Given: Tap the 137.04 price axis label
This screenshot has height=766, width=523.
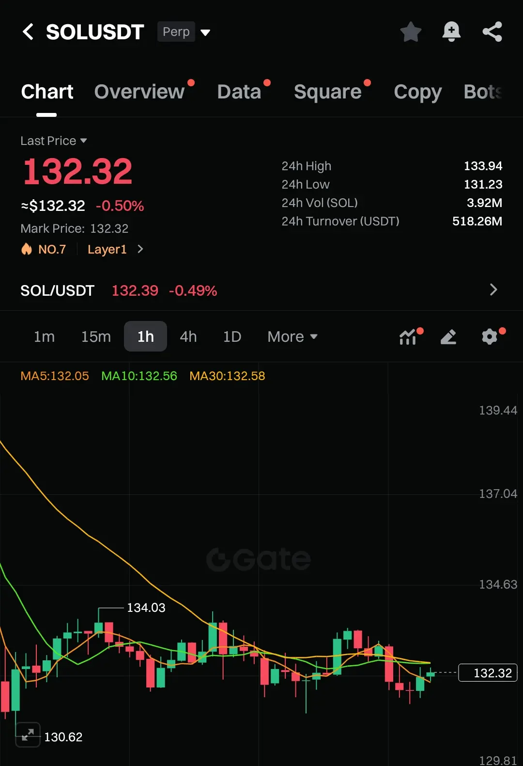Looking at the screenshot, I should pyautogui.click(x=498, y=494).
